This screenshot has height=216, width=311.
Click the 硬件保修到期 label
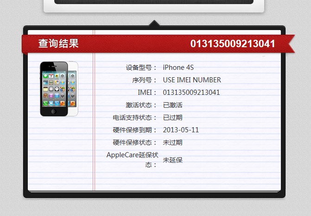pyautogui.click(x=135, y=130)
